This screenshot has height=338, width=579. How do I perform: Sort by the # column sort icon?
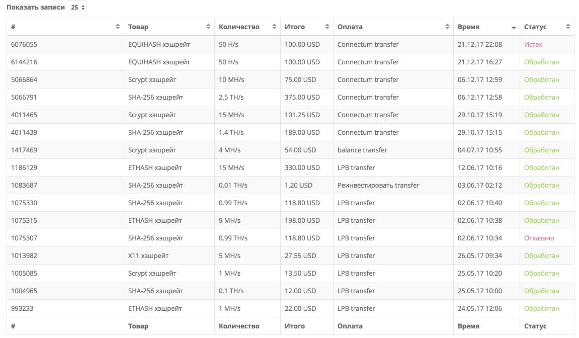point(118,27)
